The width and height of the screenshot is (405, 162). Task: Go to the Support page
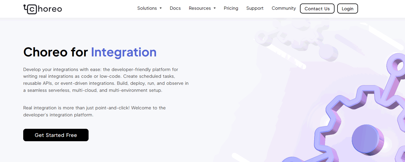(255, 8)
